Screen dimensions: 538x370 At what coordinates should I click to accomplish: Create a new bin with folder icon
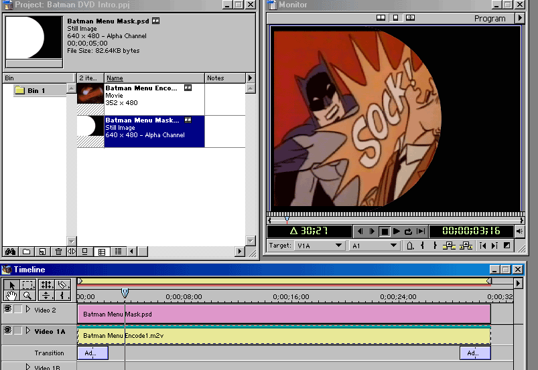click(26, 252)
